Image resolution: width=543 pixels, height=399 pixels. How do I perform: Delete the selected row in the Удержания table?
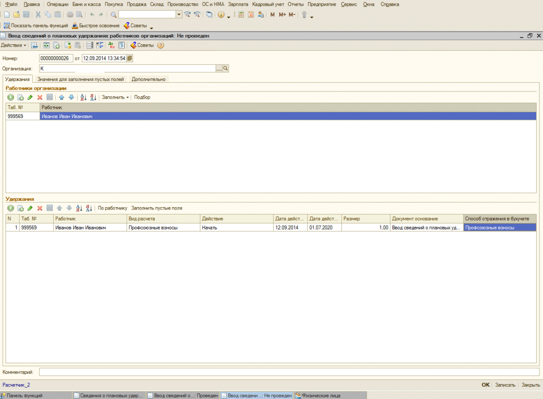click(40, 208)
